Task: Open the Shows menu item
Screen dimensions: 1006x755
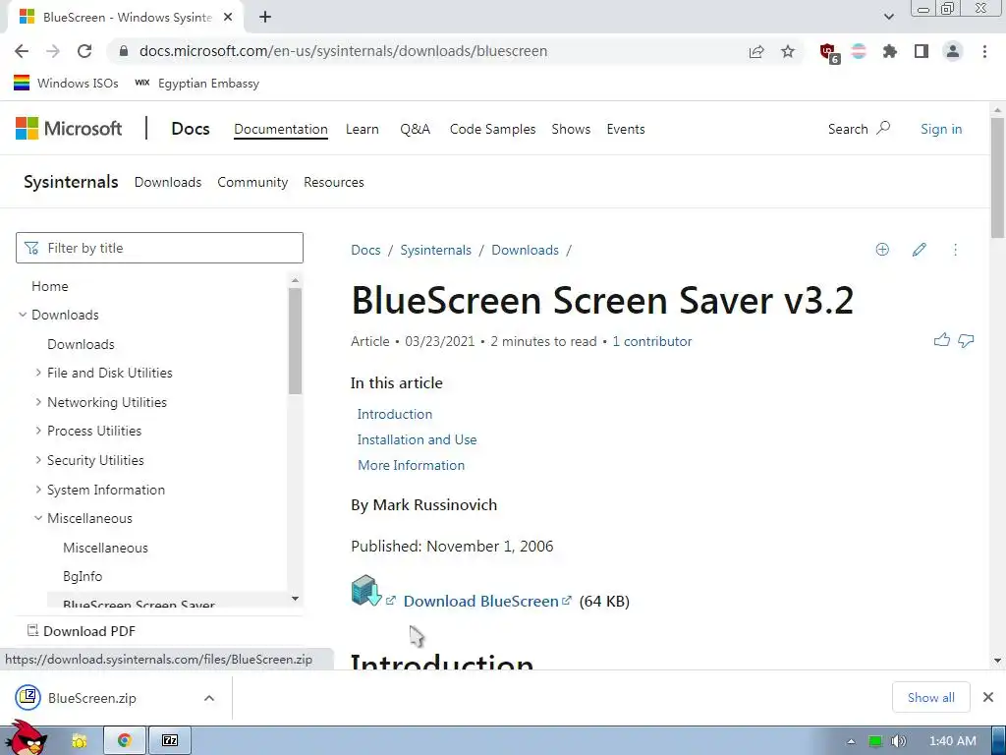Action: tap(571, 129)
